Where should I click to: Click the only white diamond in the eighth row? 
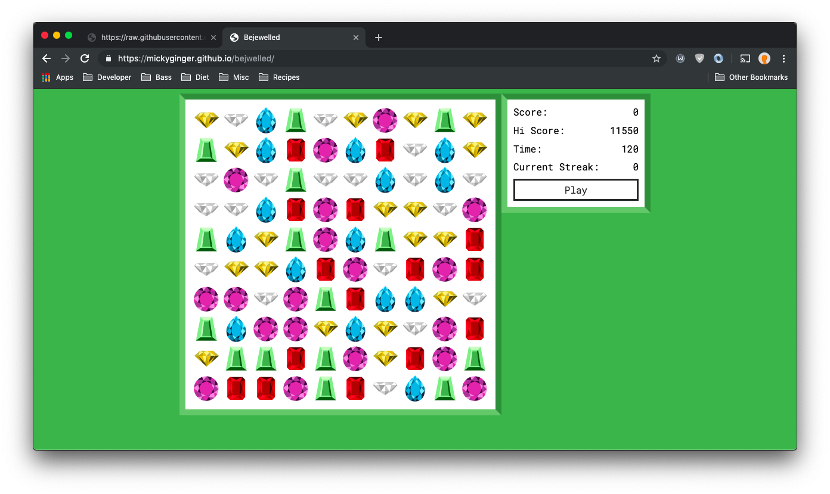pos(415,328)
